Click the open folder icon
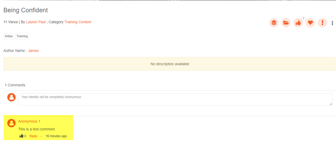 coord(286,23)
